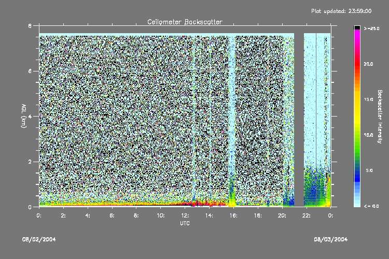Click the light cyan bottom of colorbar
Screen dimensions: 389x259
click(x=357, y=202)
